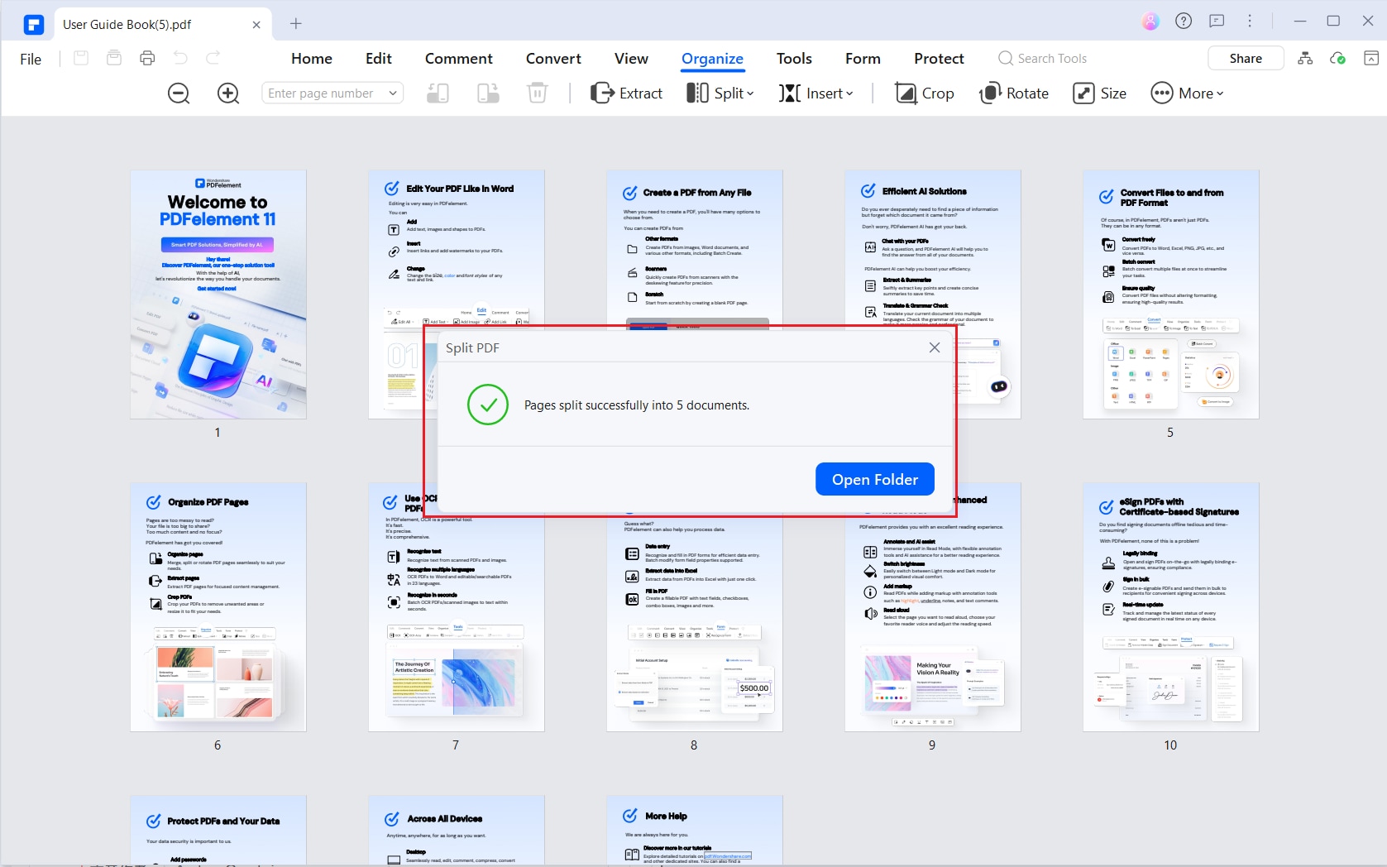Click the feedback message icon
Screen dimensions: 1387x867
click(x=1217, y=22)
